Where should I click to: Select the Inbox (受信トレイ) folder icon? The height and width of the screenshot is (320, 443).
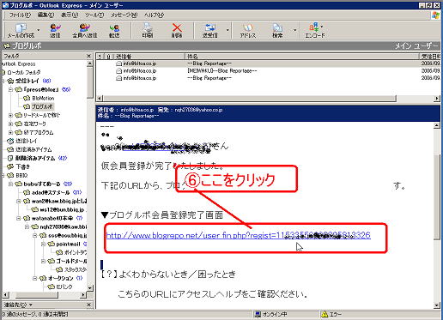click(x=10, y=81)
